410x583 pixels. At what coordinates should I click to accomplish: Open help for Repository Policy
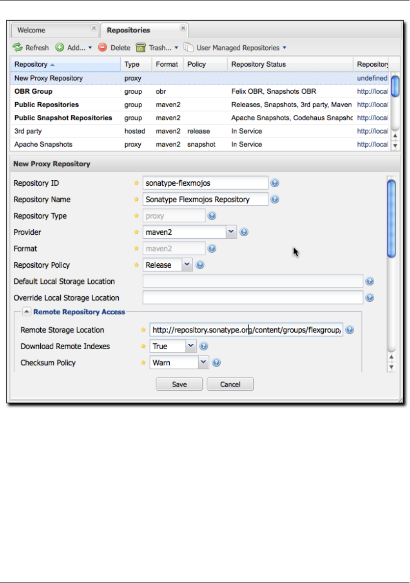click(200, 265)
